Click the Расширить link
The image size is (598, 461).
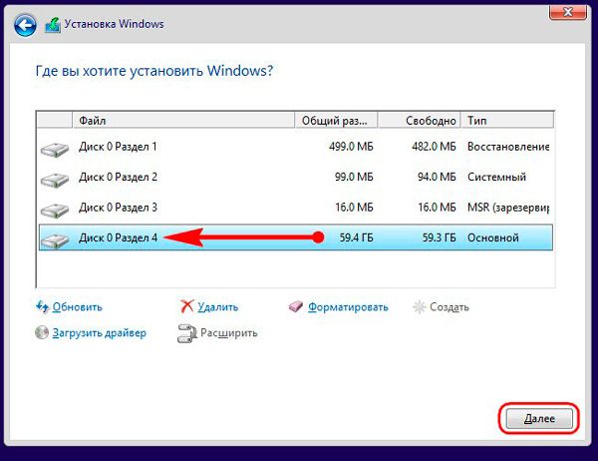click(229, 333)
